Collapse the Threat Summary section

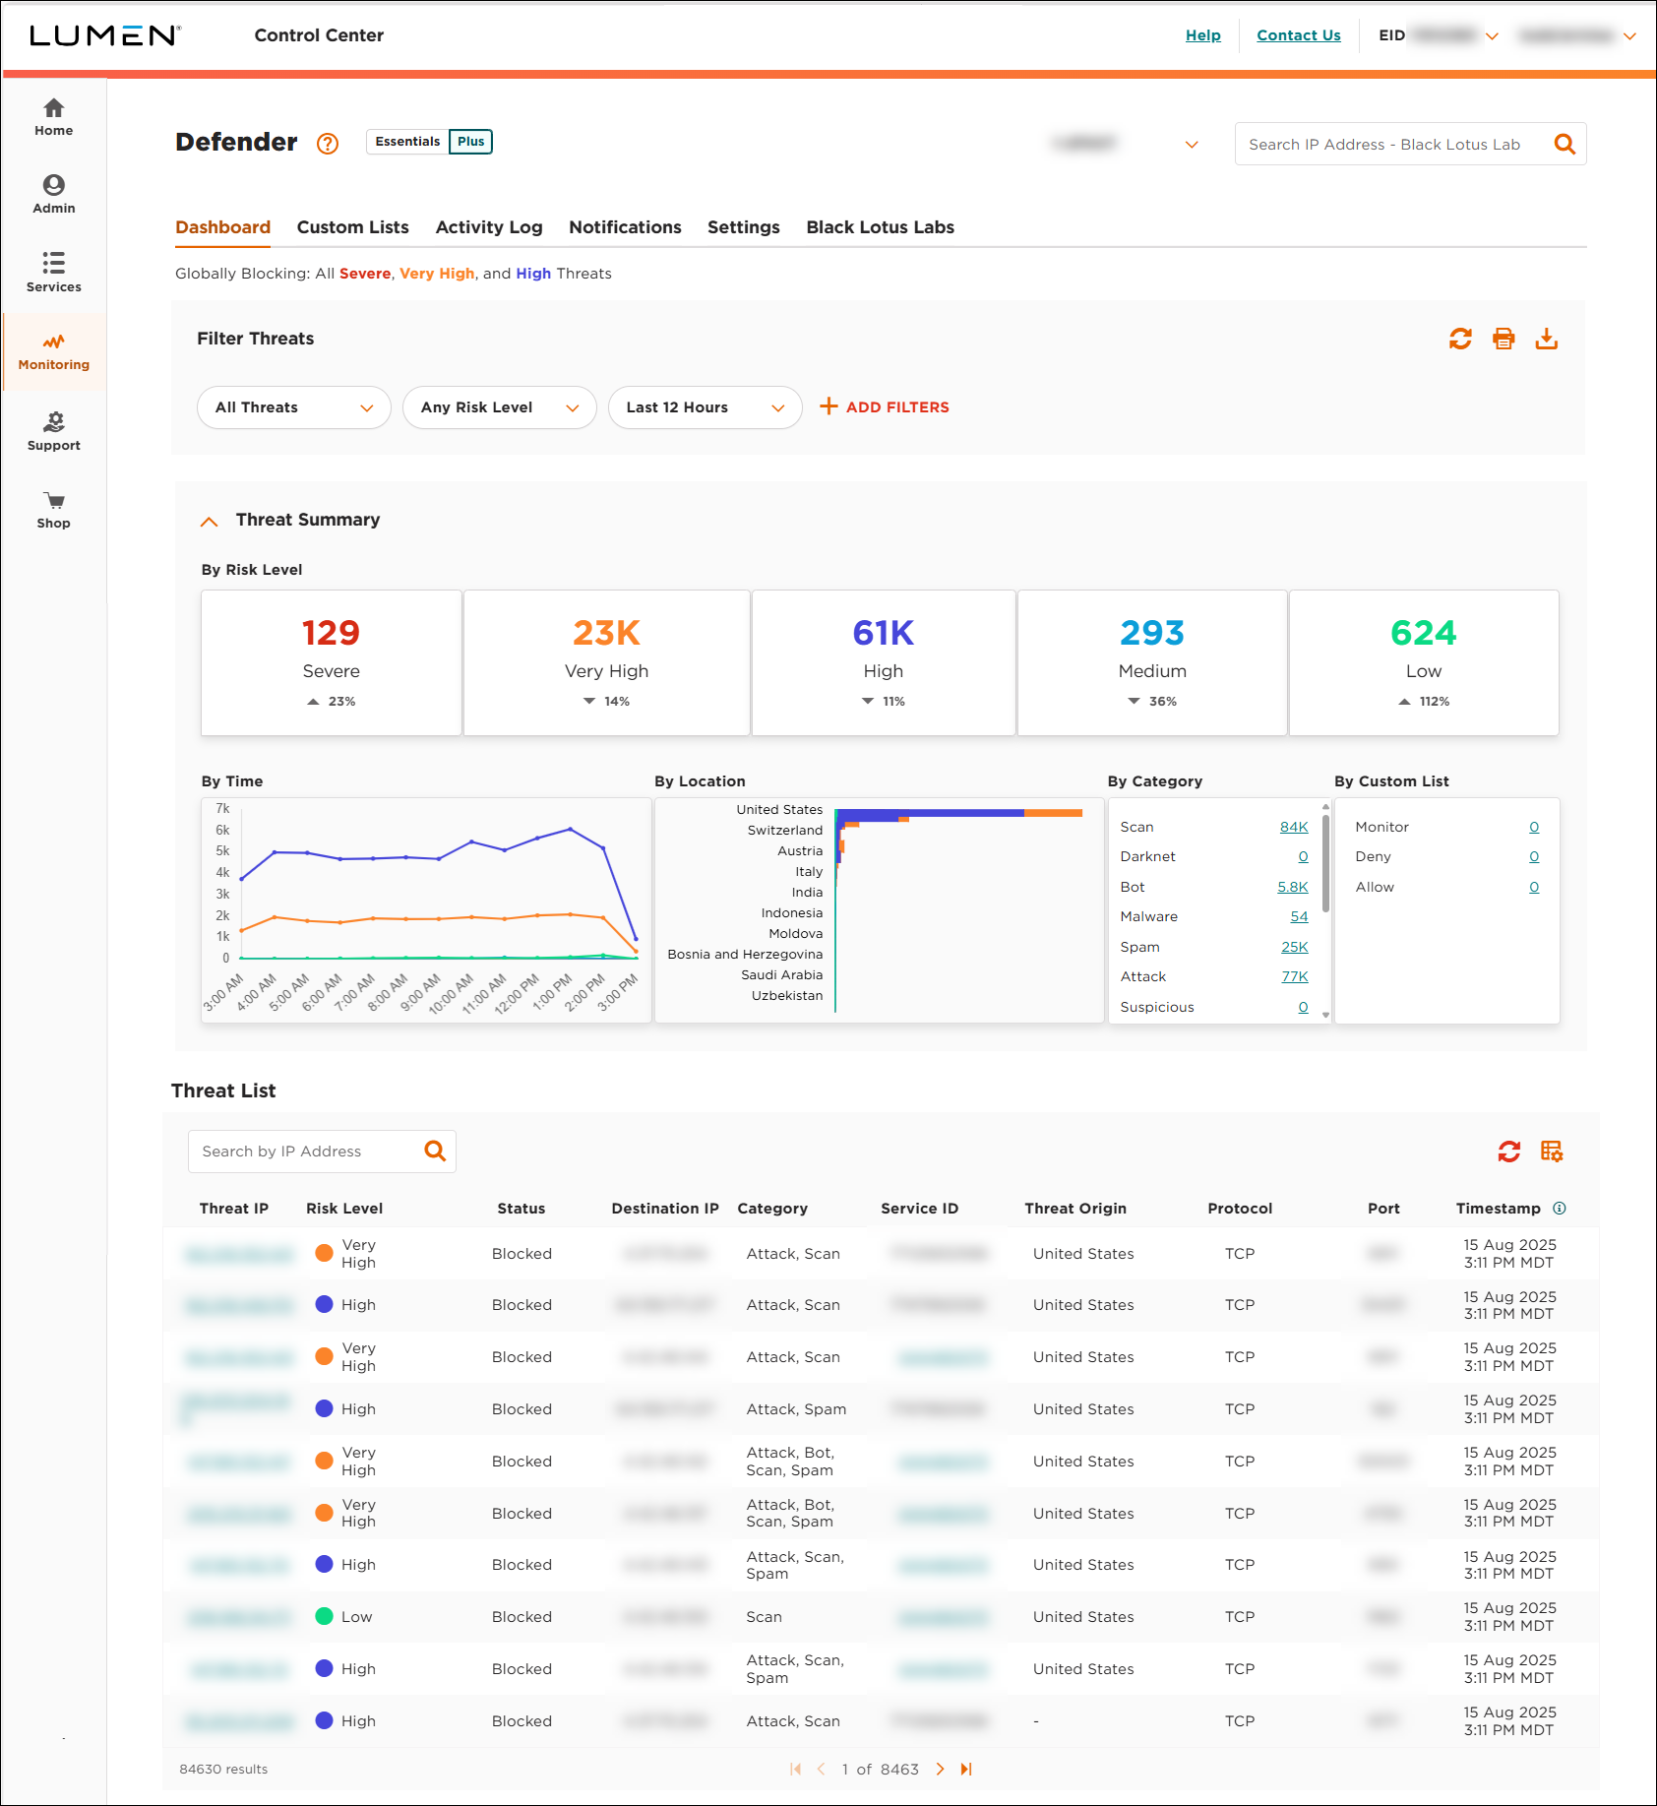click(209, 521)
